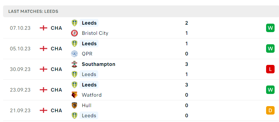The width and height of the screenshot is (279, 122).
Task: Click the Bristol City club crest
Action: pyautogui.click(x=74, y=33)
